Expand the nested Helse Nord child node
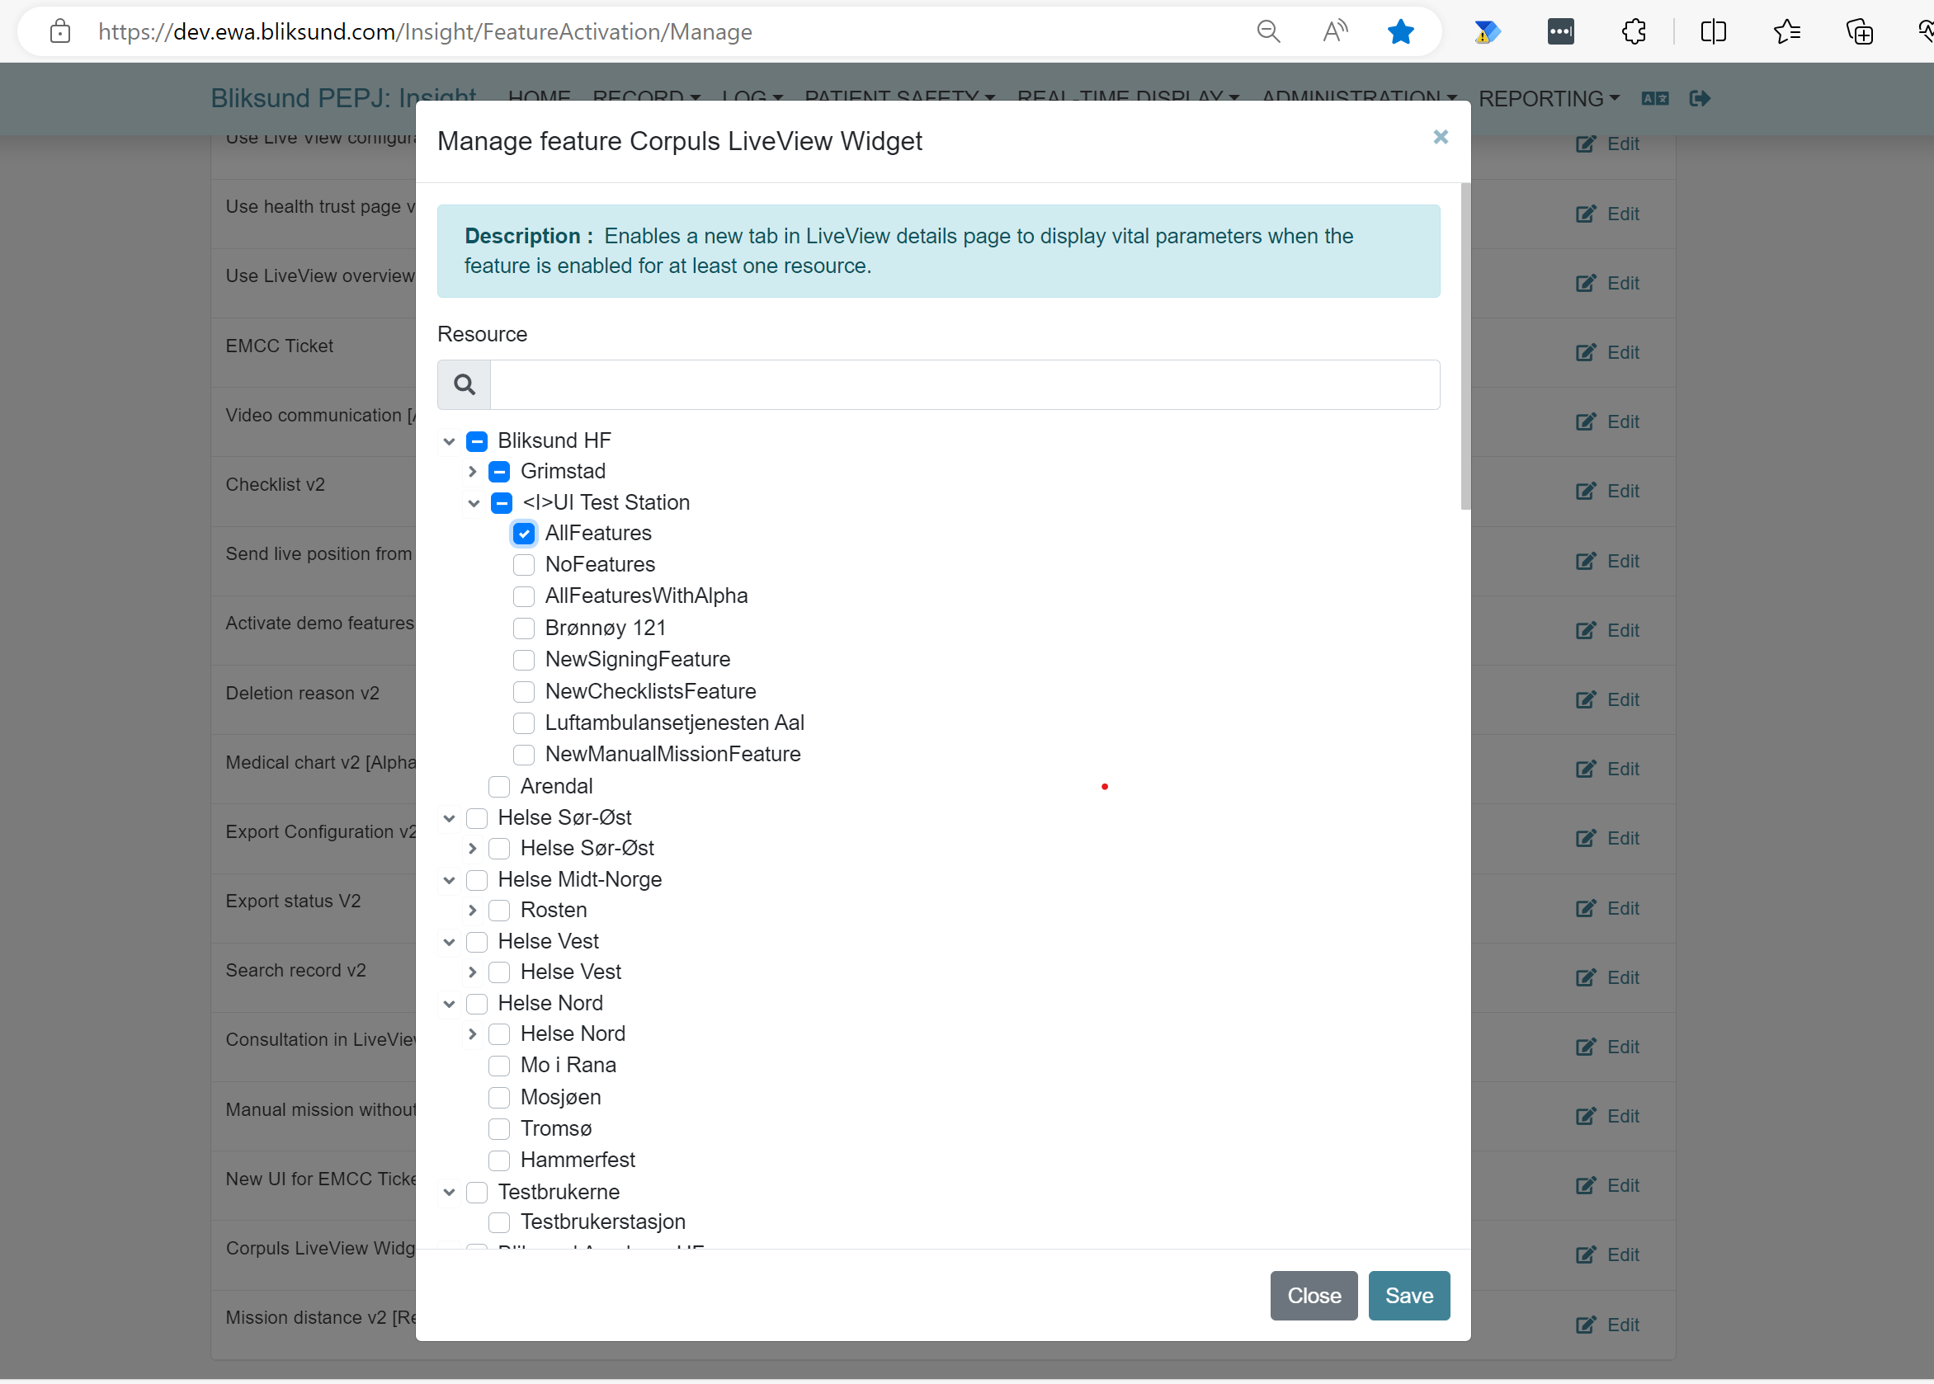 pyautogui.click(x=472, y=1033)
